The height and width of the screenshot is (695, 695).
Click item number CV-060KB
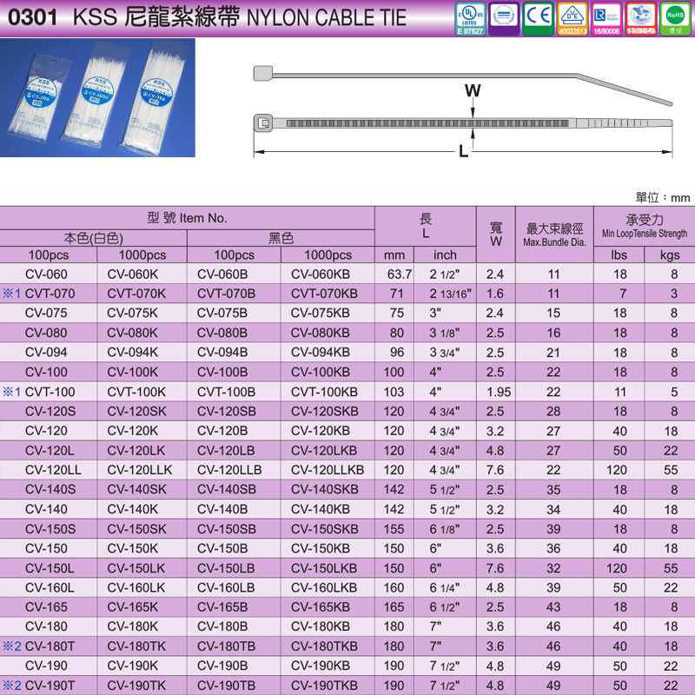pyautogui.click(x=320, y=275)
